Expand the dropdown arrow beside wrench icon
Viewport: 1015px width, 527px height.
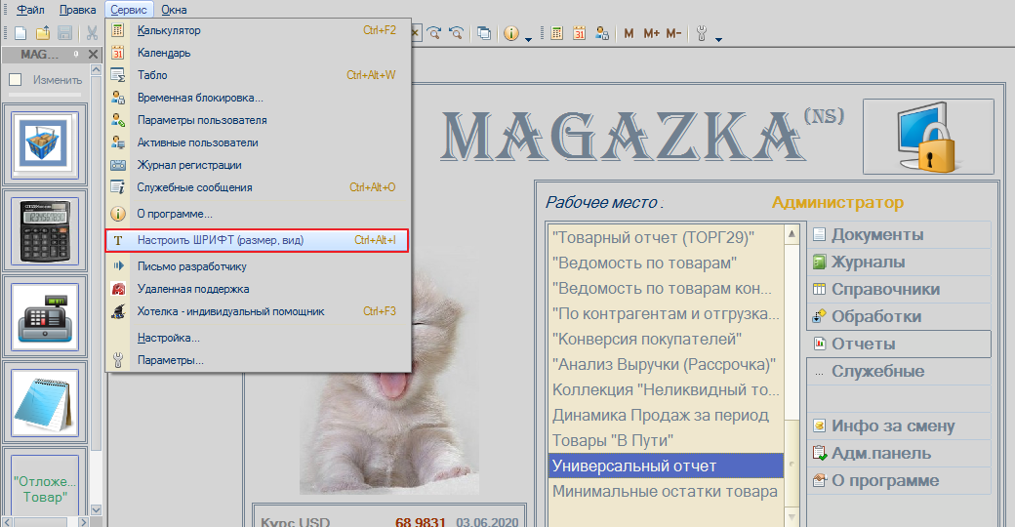718,39
